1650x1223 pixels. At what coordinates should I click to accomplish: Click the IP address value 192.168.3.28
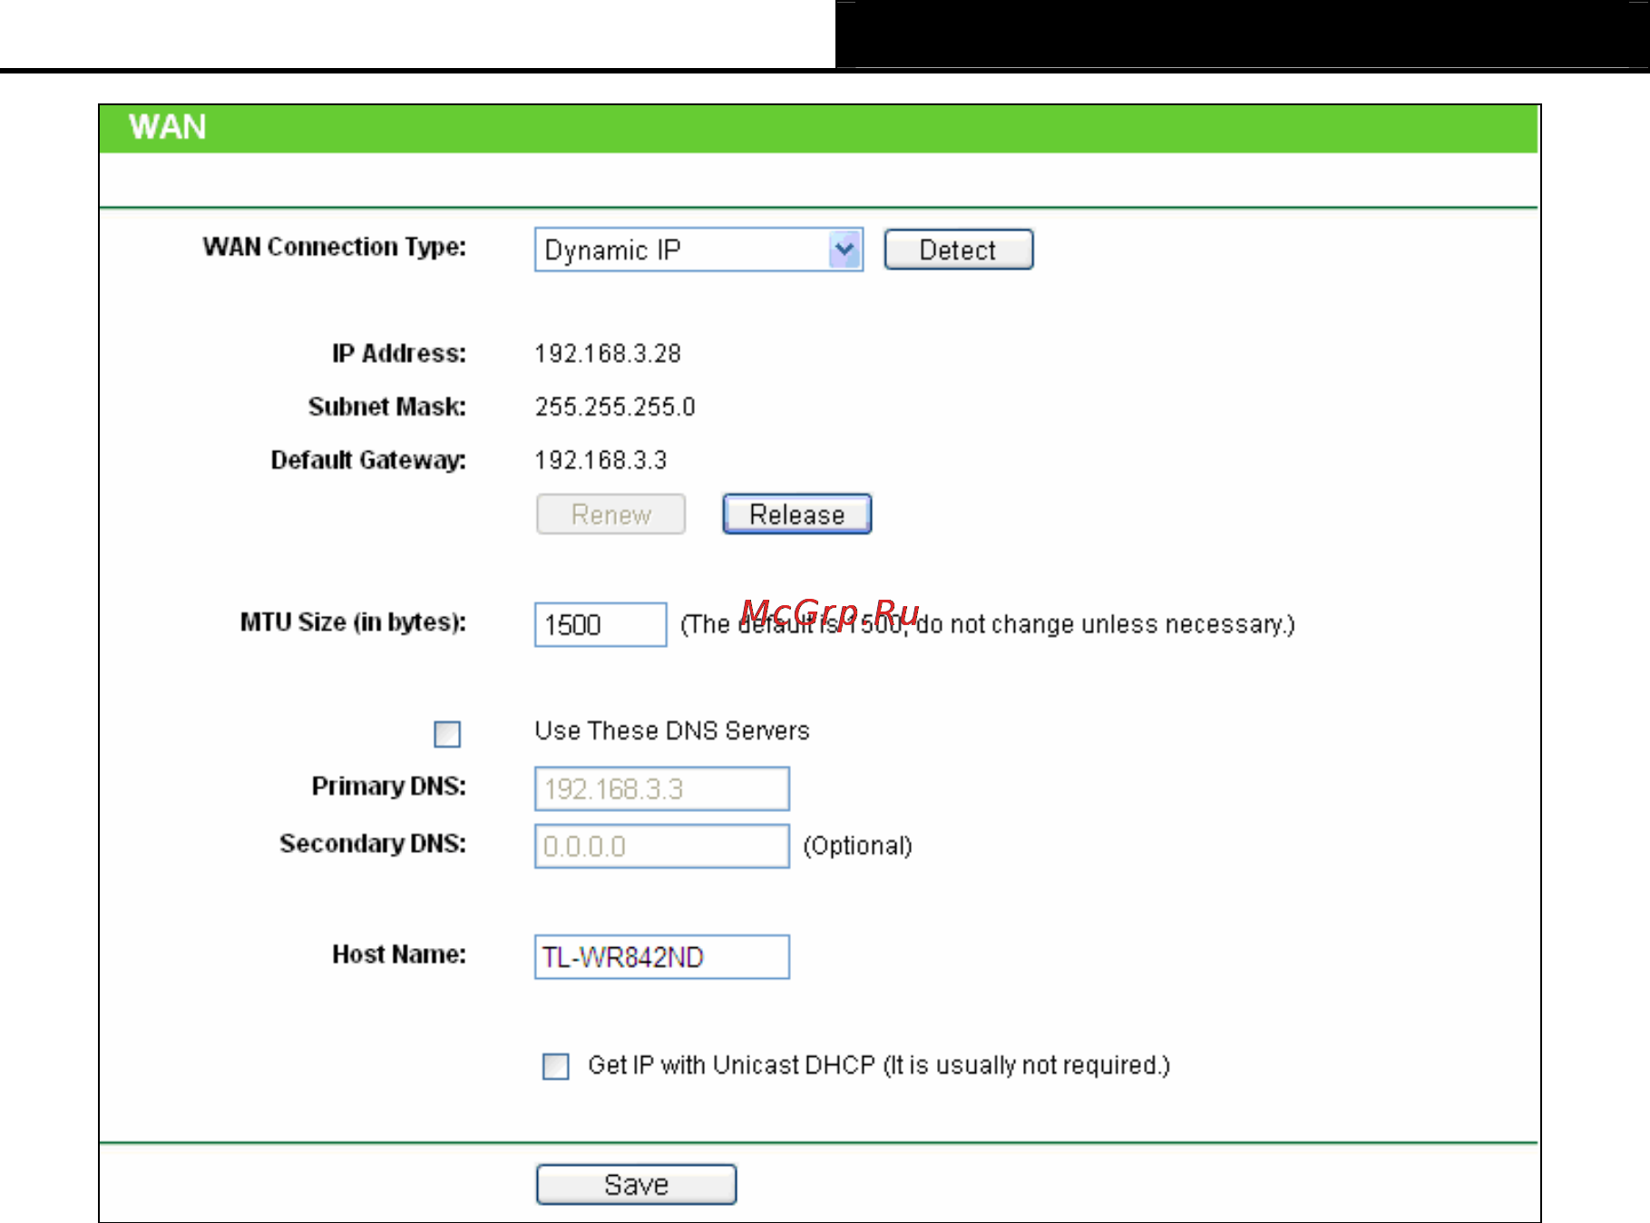608,354
